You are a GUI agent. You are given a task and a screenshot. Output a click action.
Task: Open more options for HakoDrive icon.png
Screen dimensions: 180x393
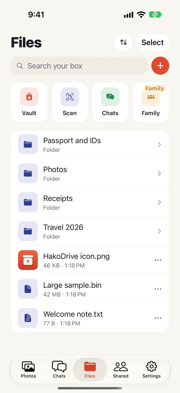click(x=158, y=260)
